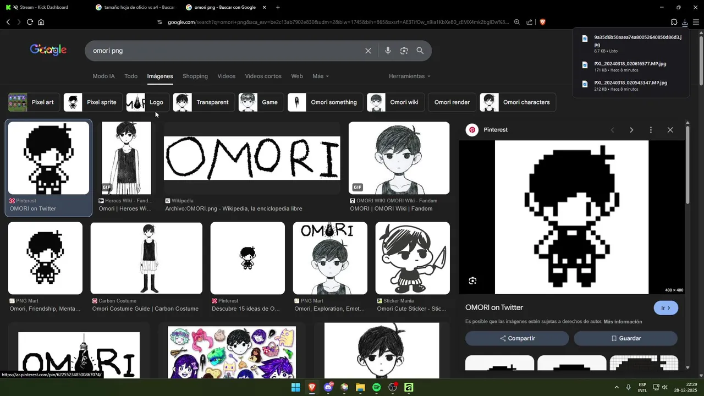This screenshot has width=704, height=396.
Task: Filter results by Transparent chip
Action: pos(204,102)
